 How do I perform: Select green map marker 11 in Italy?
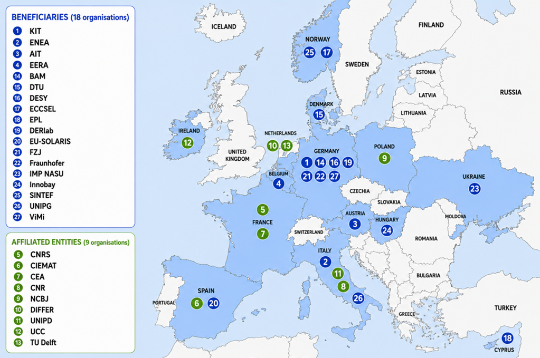click(337, 274)
